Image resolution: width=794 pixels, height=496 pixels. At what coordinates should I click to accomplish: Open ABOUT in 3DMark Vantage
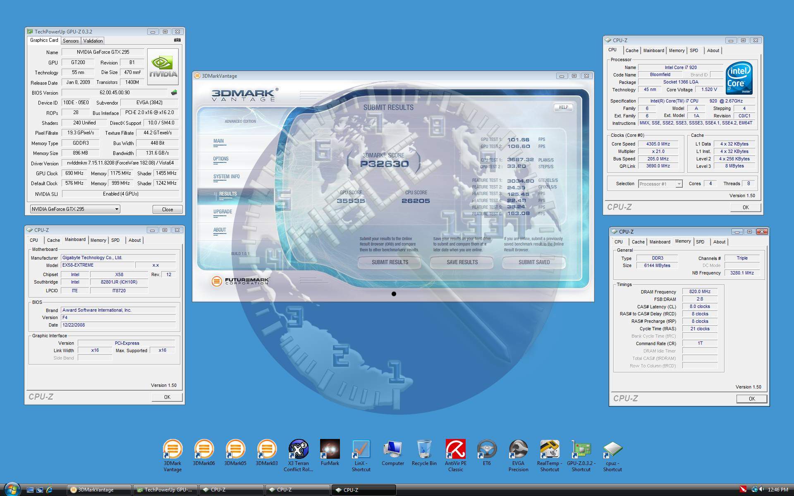click(x=220, y=230)
